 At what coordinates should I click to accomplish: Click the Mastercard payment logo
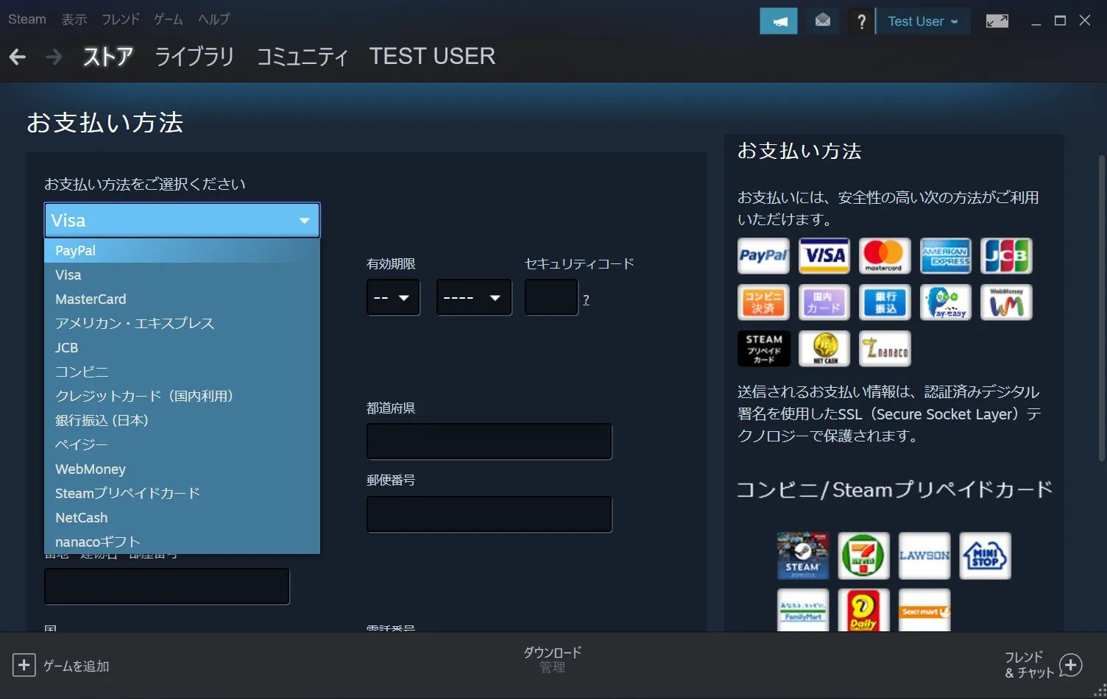click(885, 256)
